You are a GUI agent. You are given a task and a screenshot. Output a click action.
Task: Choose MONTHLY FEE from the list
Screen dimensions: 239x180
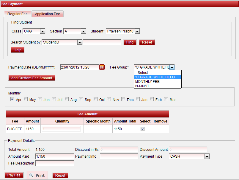(147, 81)
